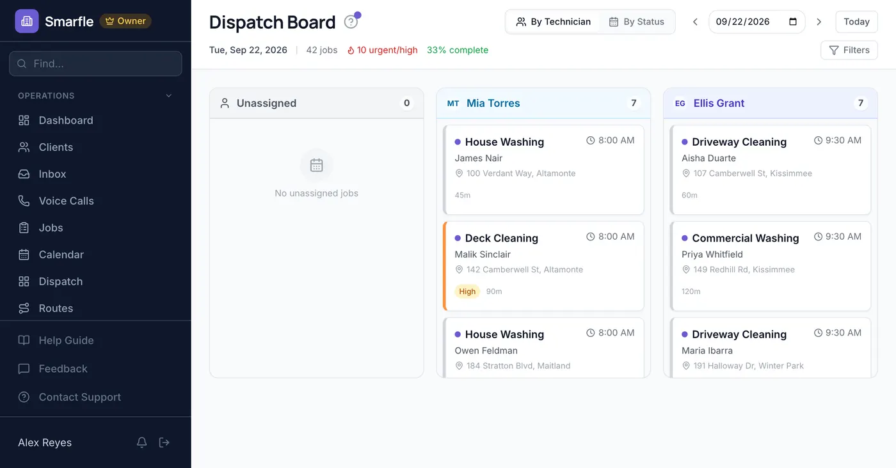Open Owen Feldman House Washing job card

point(543,348)
